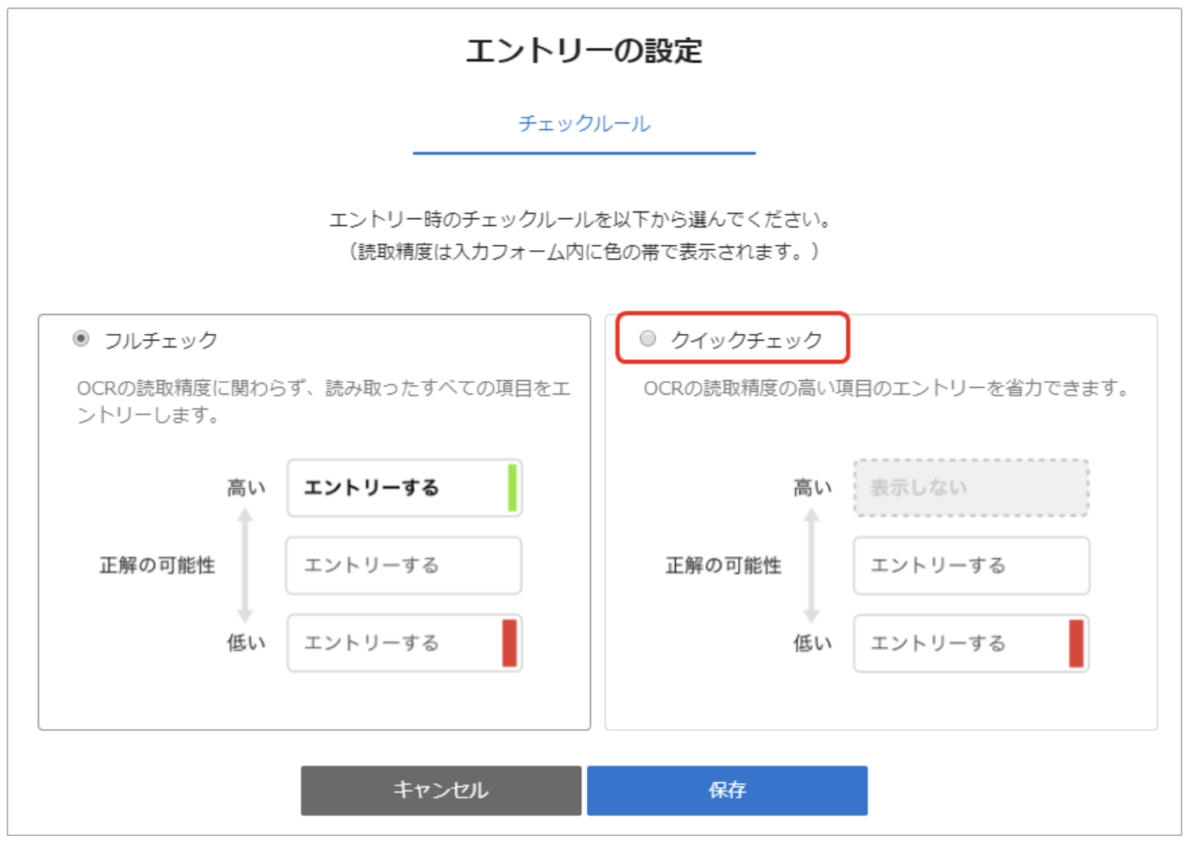Viewport: 1189px width, 846px height.
Task: Click the 正解の可能性 label in フルチェック panel
Action: 157,566
